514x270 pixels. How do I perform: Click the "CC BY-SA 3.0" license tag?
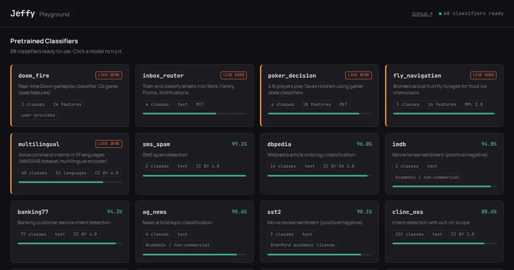[x=339, y=166]
